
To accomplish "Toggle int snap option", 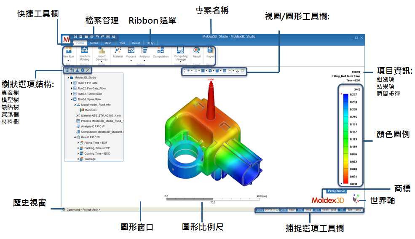I will (x=342, y=210).
